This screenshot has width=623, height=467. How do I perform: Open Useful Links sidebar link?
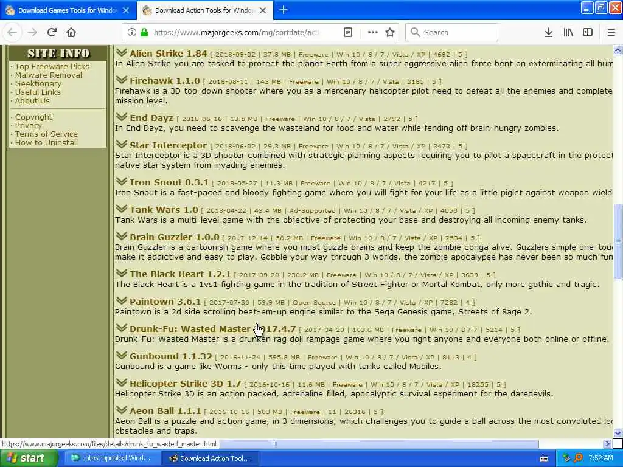click(x=38, y=92)
